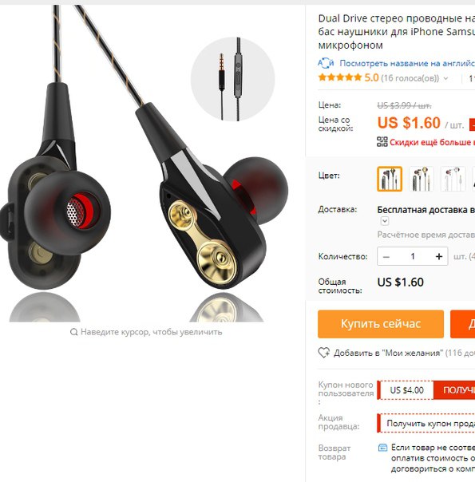Expand the shipping options dropdown chevron
Image resolution: width=475 pixels, height=482 pixels.
385,221
